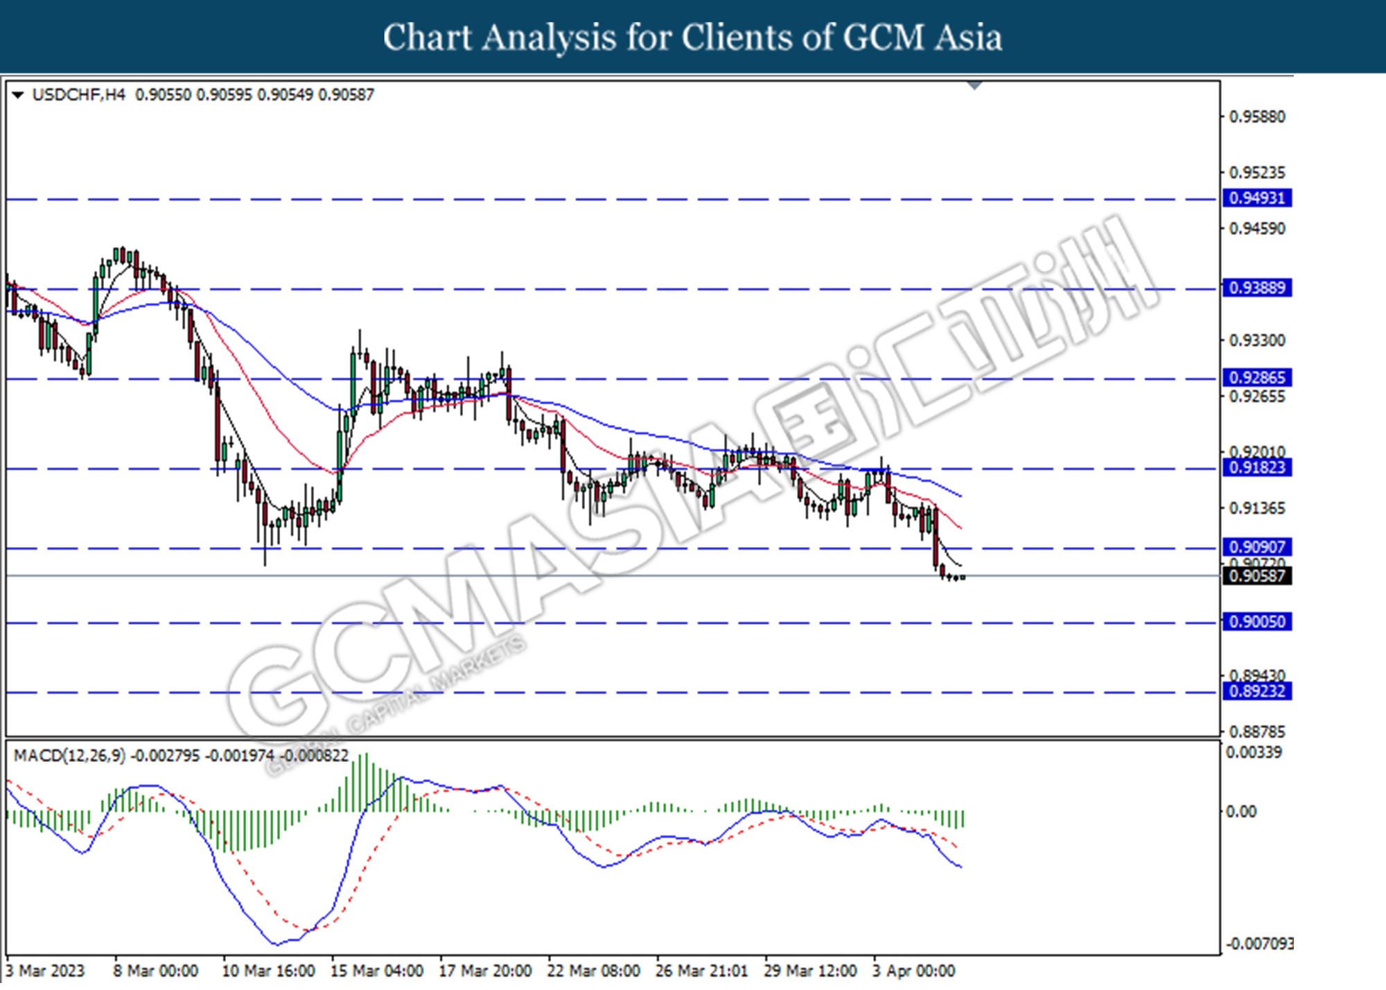Click the 3 Mar 2023 date label
The width and height of the screenshot is (1386, 990).
point(45,971)
